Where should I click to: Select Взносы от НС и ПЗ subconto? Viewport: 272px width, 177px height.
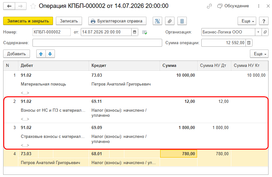click(53, 110)
